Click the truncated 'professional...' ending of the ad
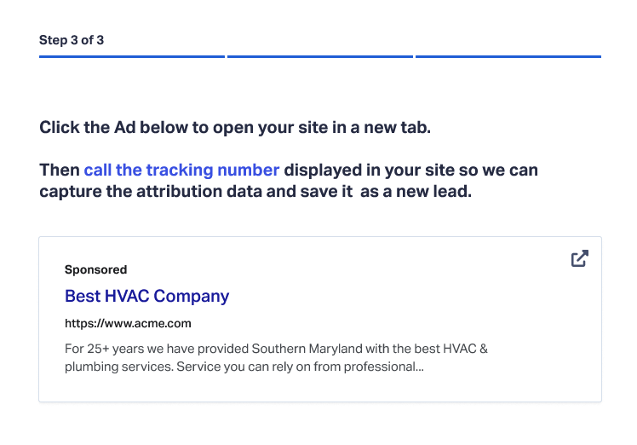The image size is (637, 445). tap(384, 367)
